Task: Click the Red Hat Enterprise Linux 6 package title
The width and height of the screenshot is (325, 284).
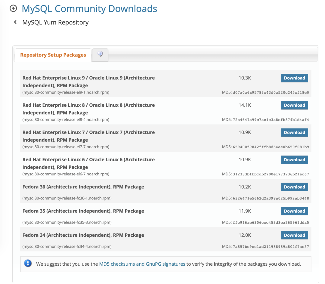Action: pos(88,163)
